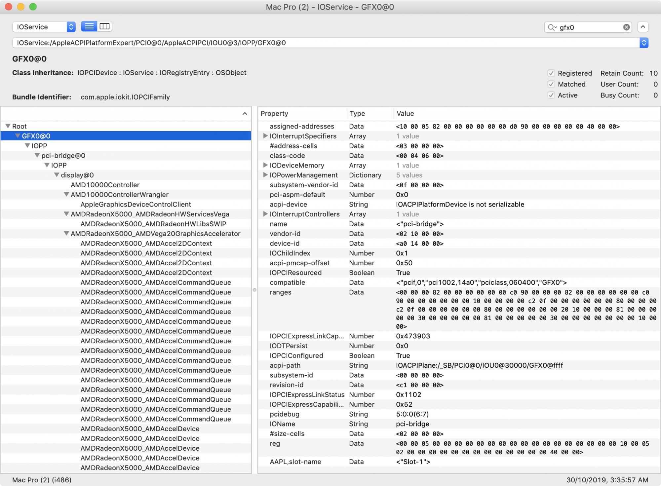
Task: Toggle the Registered checkbox
Action: 551,73
